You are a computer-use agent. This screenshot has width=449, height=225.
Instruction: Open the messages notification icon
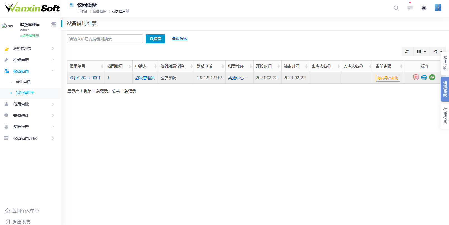410,8
